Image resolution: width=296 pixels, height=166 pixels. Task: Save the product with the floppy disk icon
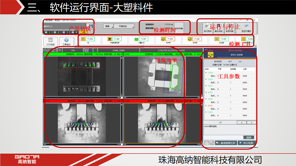pyautogui.click(x=91, y=26)
